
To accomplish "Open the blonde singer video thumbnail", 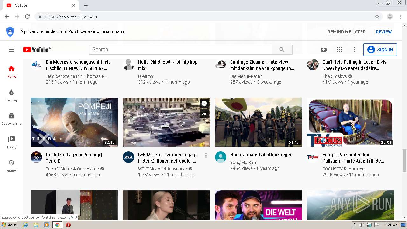I will click(x=166, y=205).
